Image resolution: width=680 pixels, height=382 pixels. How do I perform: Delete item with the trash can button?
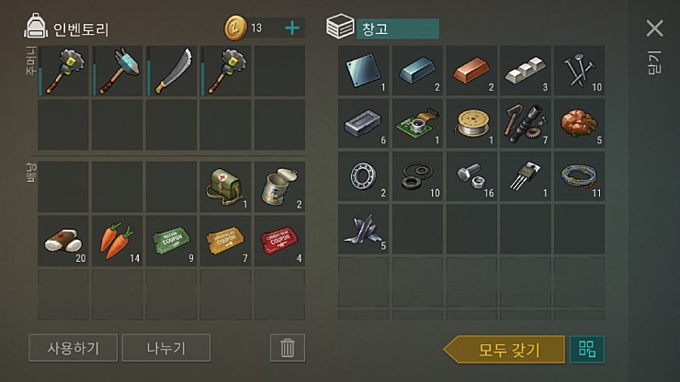coord(288,348)
